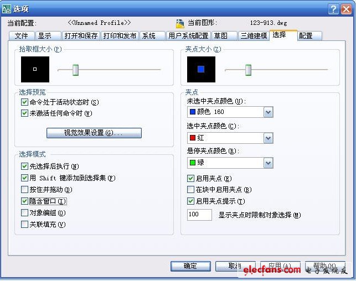356x281 pixels.
Task: Click the help question mark icon
Action: 333,9
